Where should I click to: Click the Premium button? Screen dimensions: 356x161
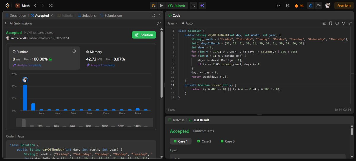[x=344, y=5]
